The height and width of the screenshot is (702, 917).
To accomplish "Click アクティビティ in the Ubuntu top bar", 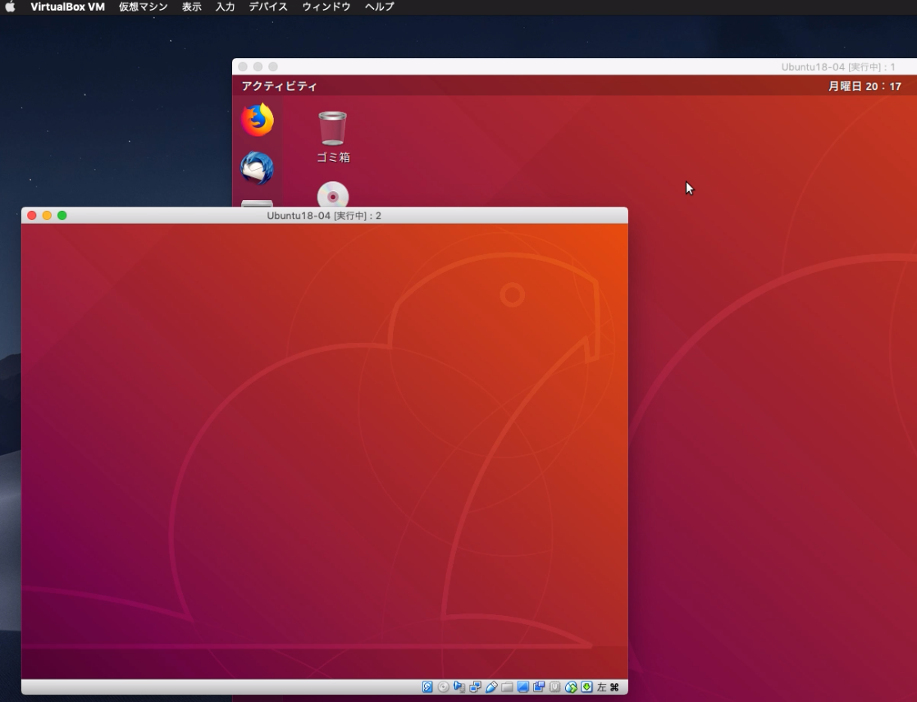I will pyautogui.click(x=280, y=86).
